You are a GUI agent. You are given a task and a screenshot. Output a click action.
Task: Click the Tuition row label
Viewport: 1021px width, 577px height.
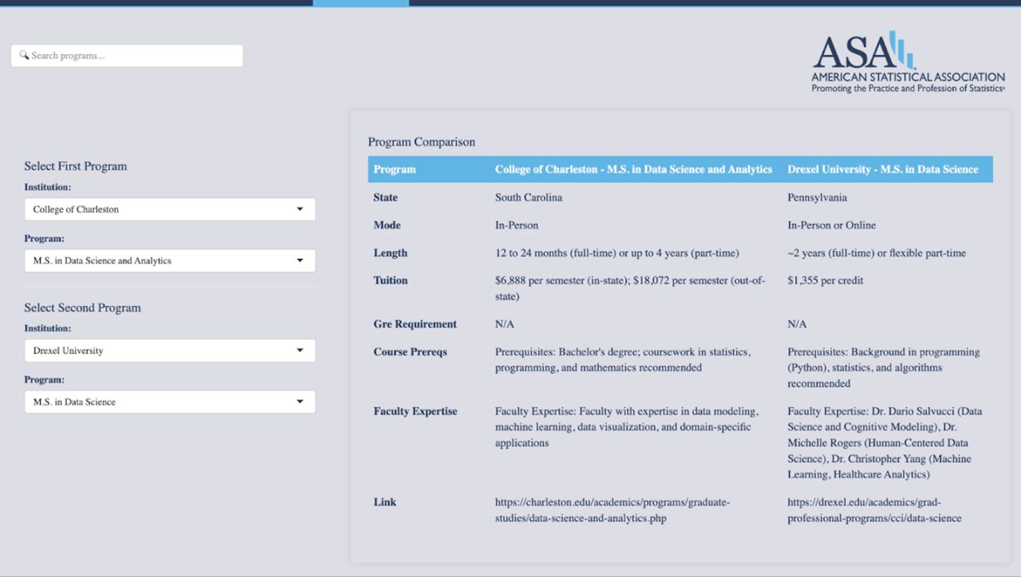tap(390, 281)
